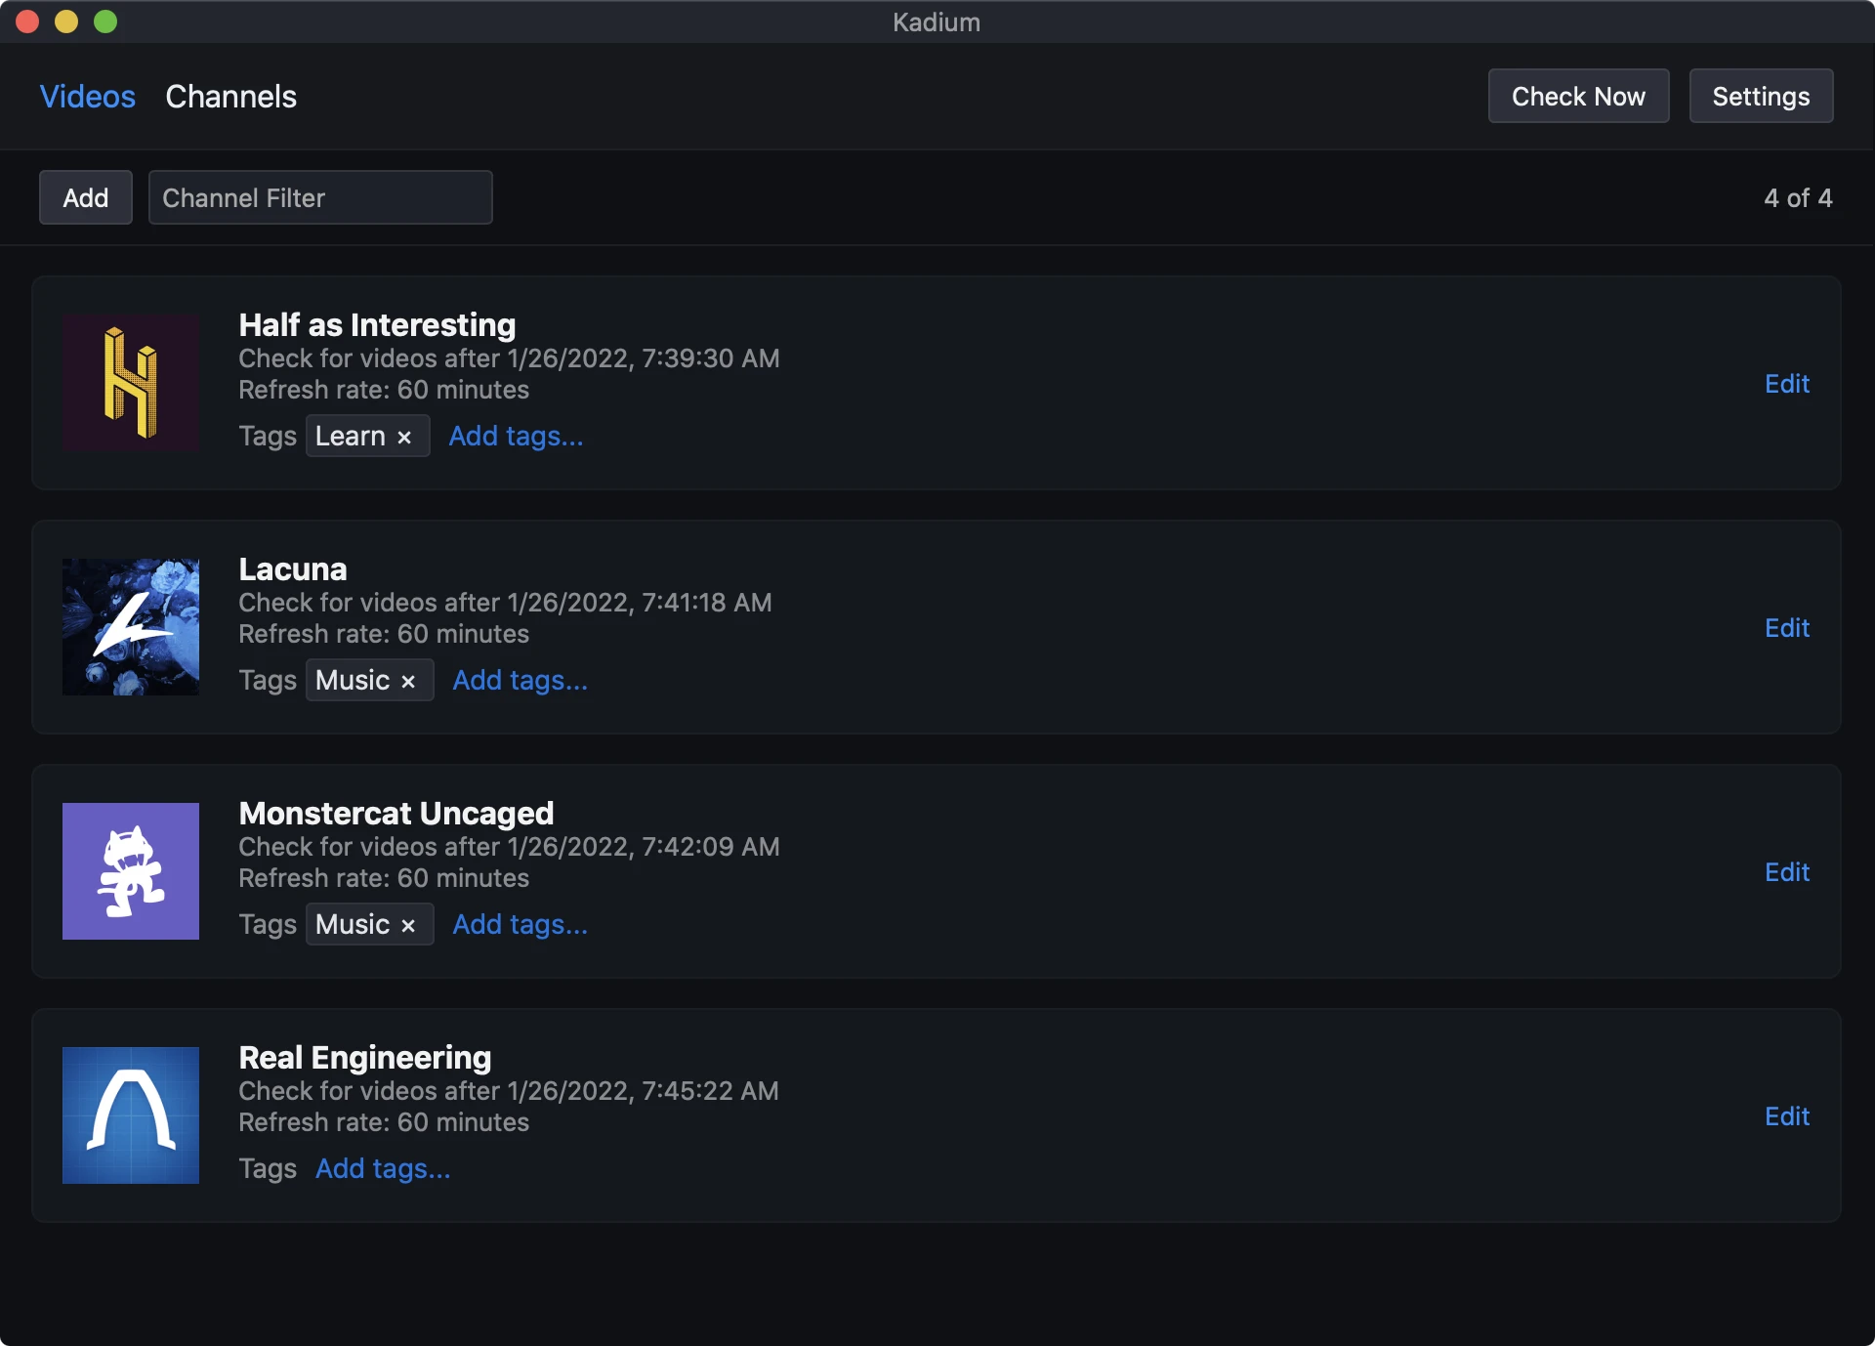Screen dimensions: 1875x1346
Task: Add tags to Half as Interesting
Action: coord(516,437)
